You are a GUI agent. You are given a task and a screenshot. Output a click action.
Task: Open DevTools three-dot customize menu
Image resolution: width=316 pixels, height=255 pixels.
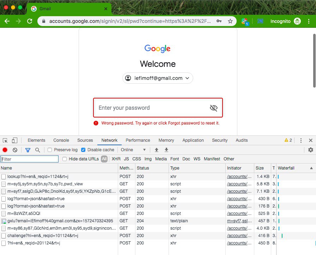coord(301,140)
